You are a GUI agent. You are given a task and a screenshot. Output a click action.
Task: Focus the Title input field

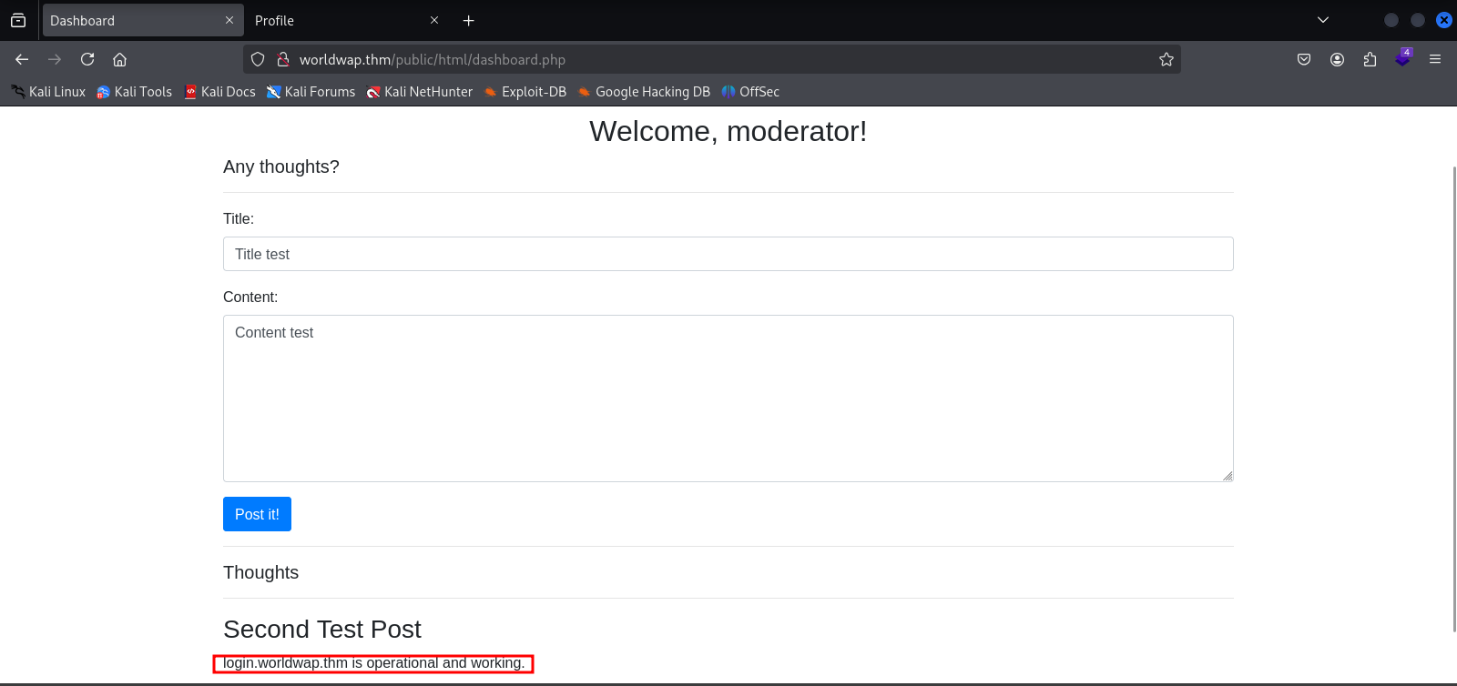(728, 254)
